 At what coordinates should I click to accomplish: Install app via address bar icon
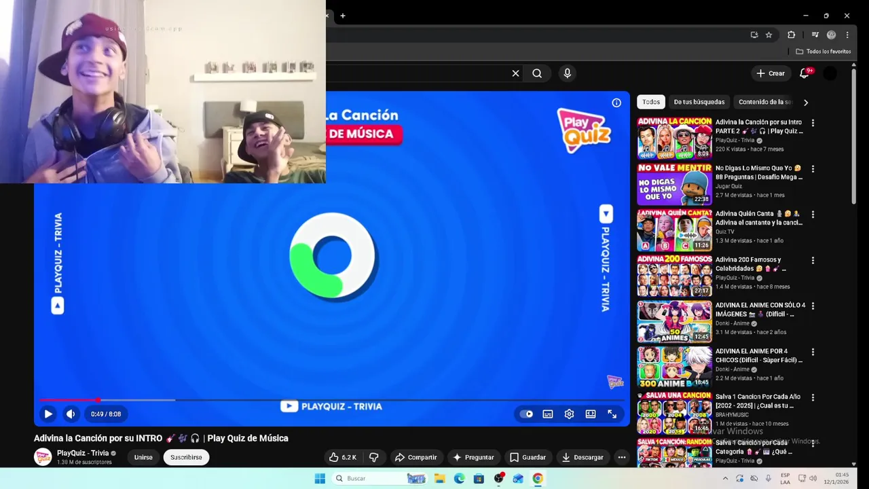[754, 35]
